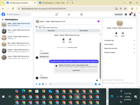140x105 pixels.
Task: Open Claudia conversation in chat list
Action: (x=17, y=38)
